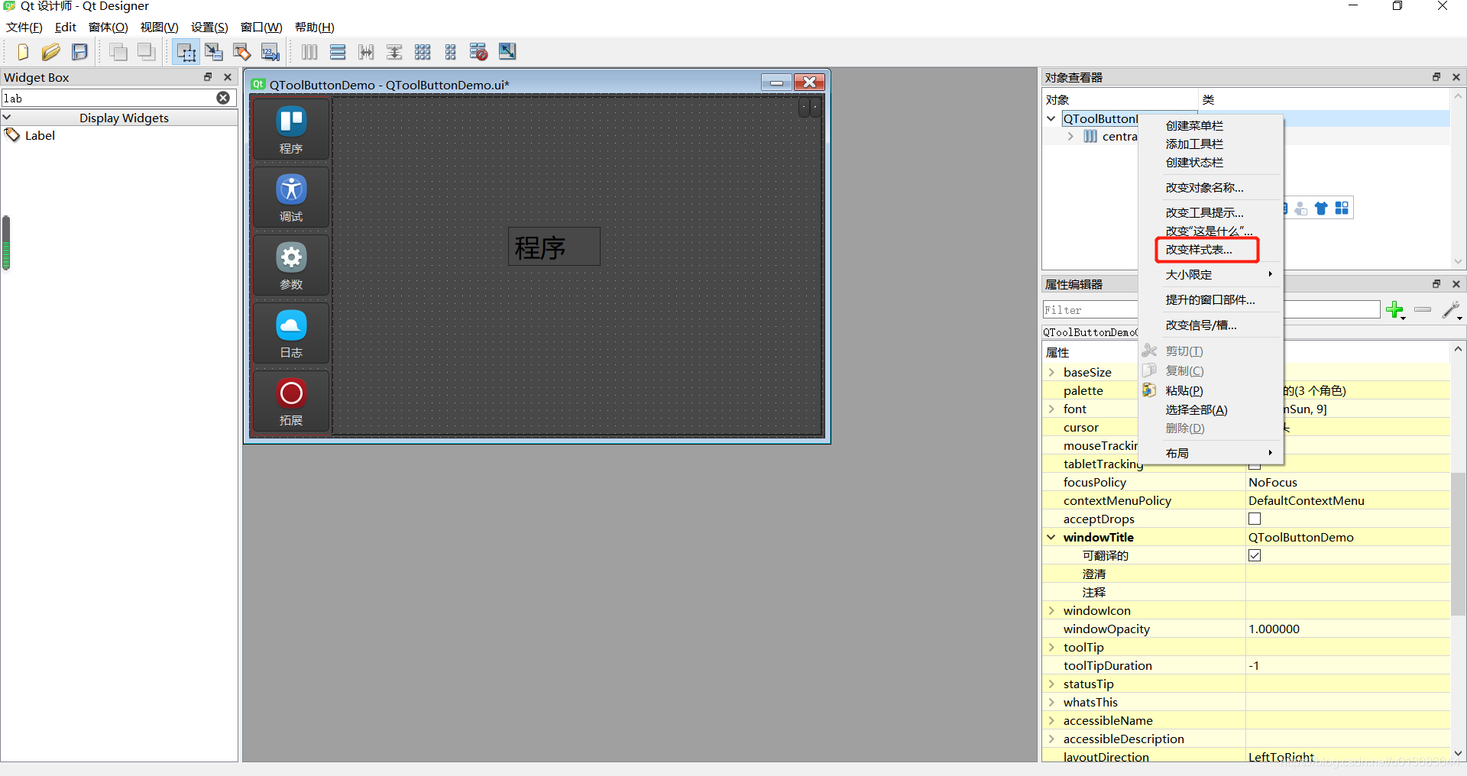The height and width of the screenshot is (776, 1467).
Task: Choose 创建菜单栏 in the context menu
Action: pyautogui.click(x=1210, y=126)
